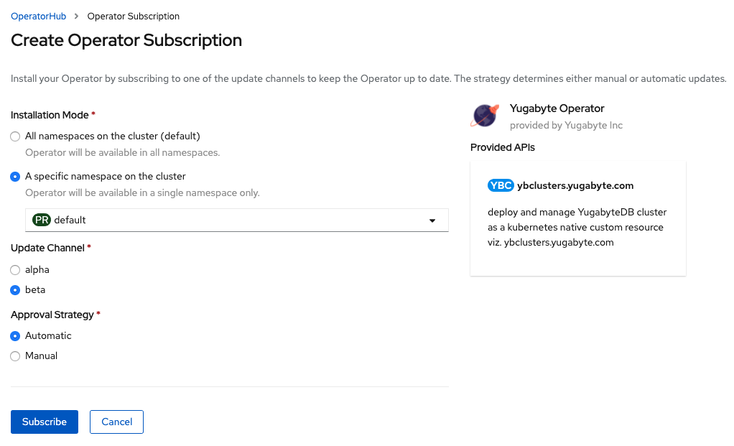This screenshot has width=734, height=446.
Task: Click the Provided APIs card description
Action: click(x=577, y=227)
